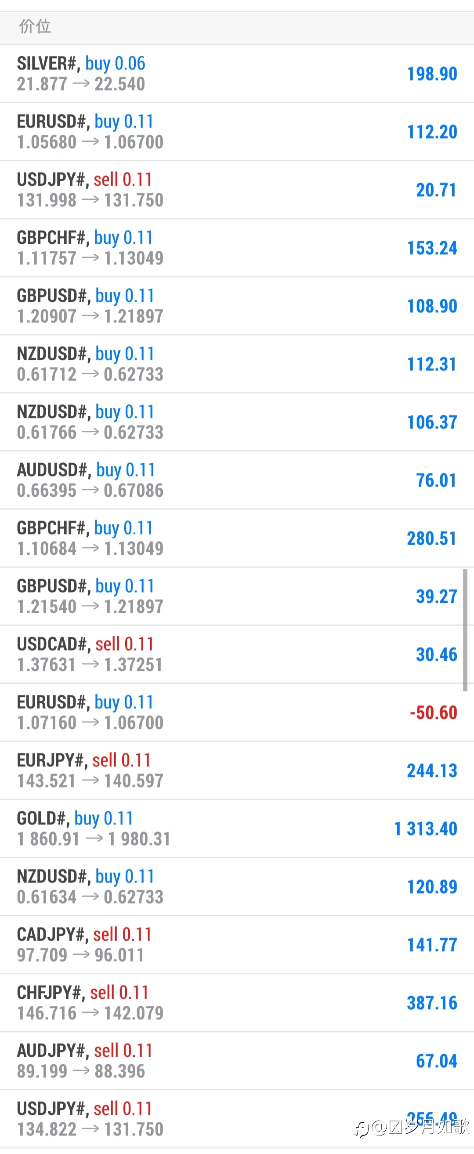Click the 价位 column header
474x1154 pixels.
click(35, 26)
